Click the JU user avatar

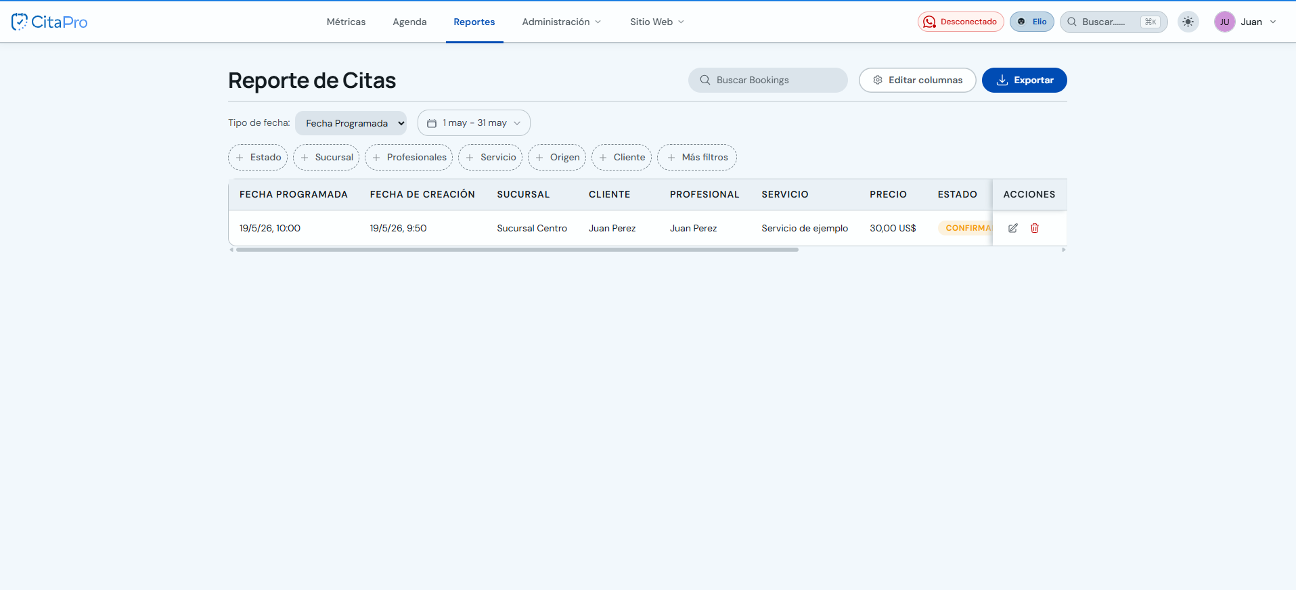(1224, 22)
